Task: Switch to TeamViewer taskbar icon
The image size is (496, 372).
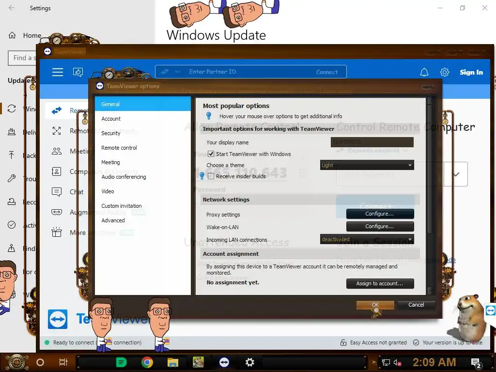Action: point(224,362)
